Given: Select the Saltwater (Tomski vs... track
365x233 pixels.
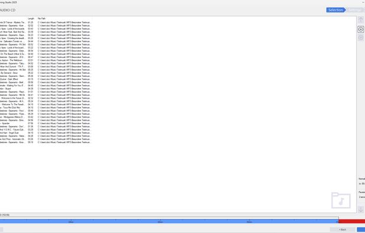Looking at the screenshot, I should pyautogui.click(x=45, y=41).
